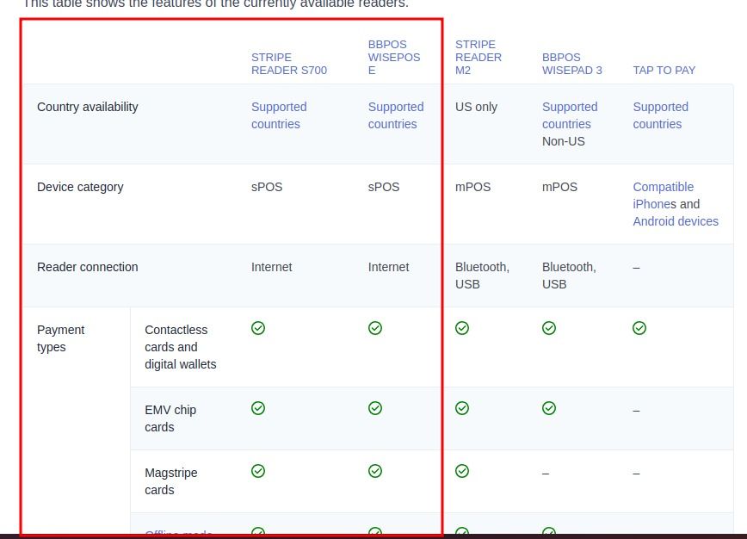This screenshot has width=747, height=539.
Task: Click EMV chip checkmark icon for BBPOS WisePOS E
Action: click(375, 408)
